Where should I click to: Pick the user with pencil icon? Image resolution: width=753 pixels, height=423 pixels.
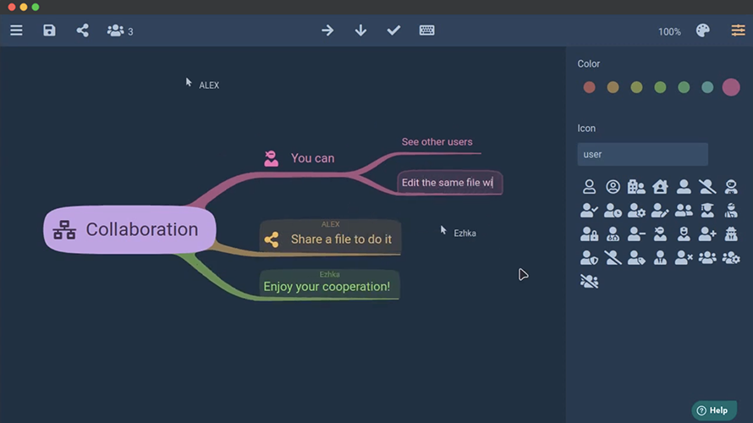pos(660,211)
